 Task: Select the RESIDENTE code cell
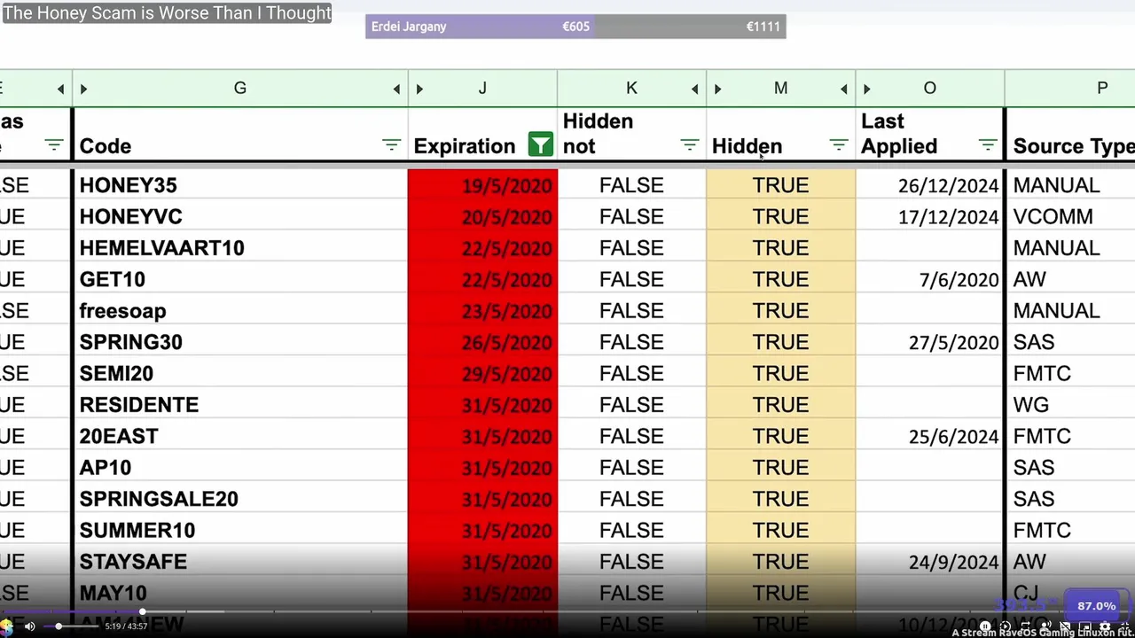(239, 405)
